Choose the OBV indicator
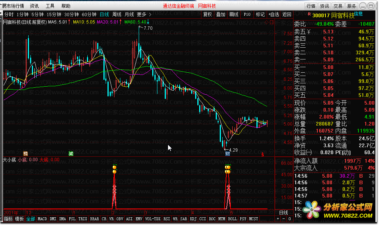This screenshot has height=225, width=379. (x=120, y=219)
